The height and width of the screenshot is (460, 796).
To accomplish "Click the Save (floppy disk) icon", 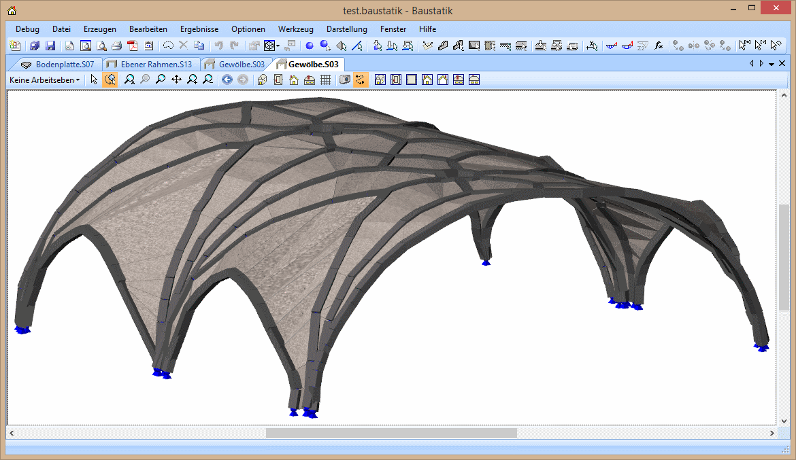I will pos(50,46).
